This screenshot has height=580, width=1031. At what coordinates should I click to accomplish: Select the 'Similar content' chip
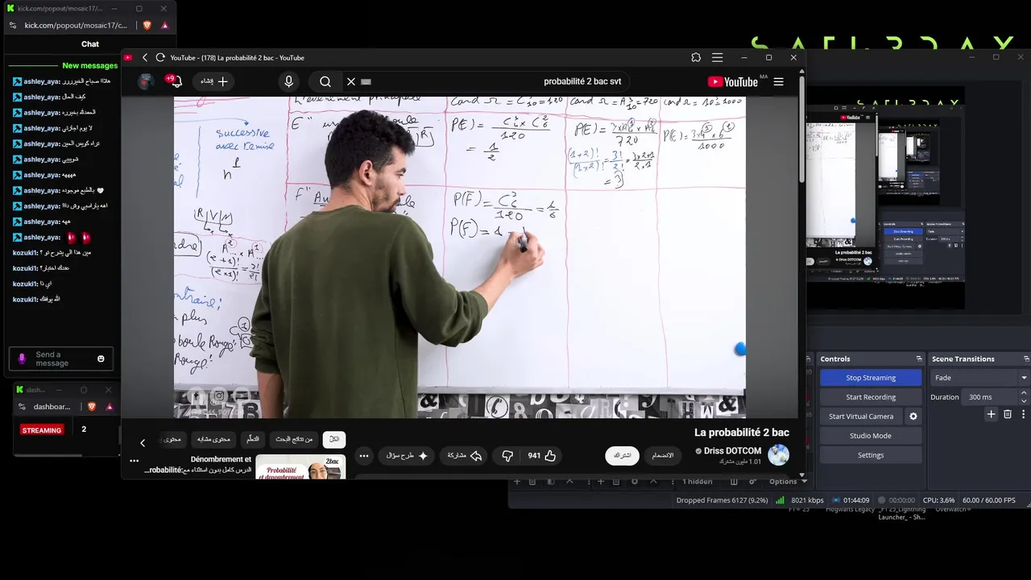[215, 439]
